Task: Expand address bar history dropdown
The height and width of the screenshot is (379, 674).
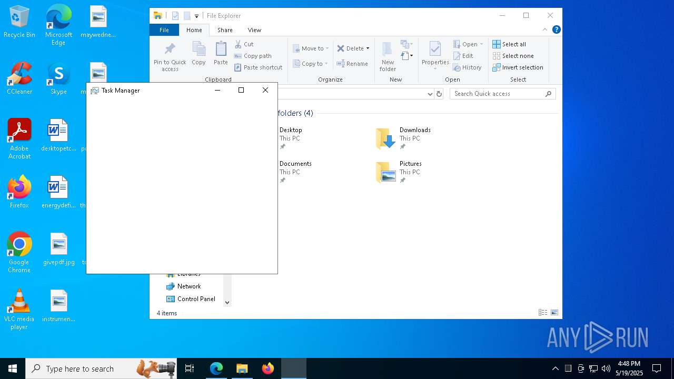Action: coord(430,94)
